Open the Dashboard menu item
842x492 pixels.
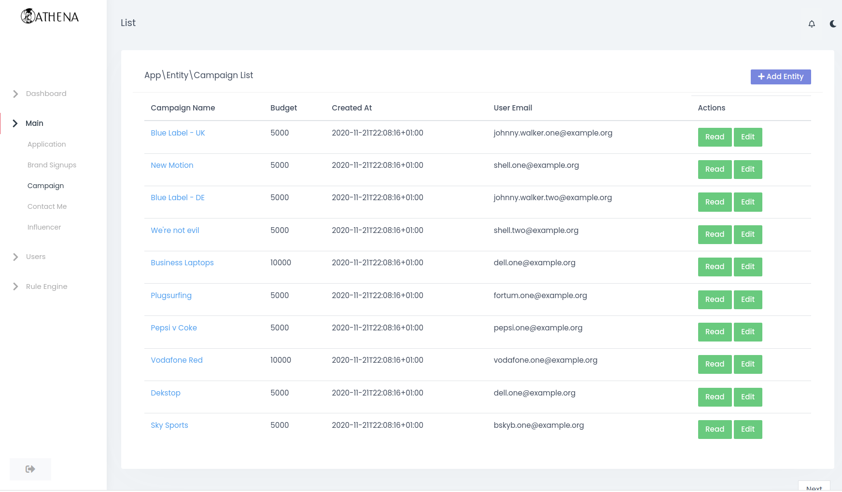(x=46, y=94)
